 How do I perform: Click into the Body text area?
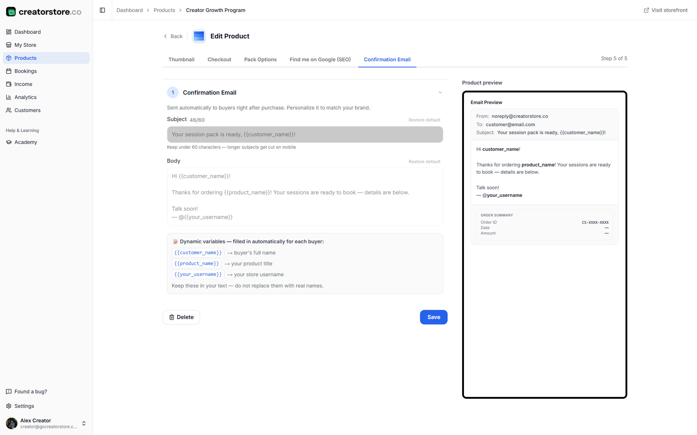click(305, 196)
